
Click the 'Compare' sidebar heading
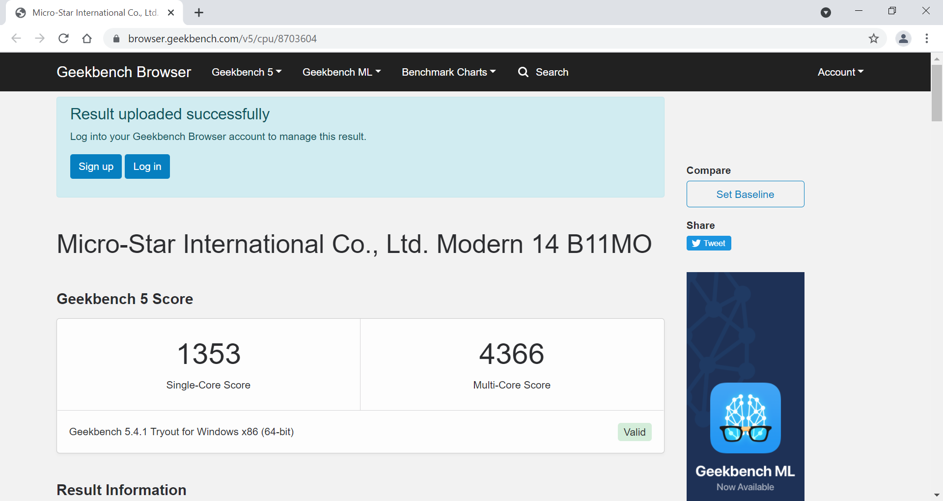pyautogui.click(x=708, y=170)
